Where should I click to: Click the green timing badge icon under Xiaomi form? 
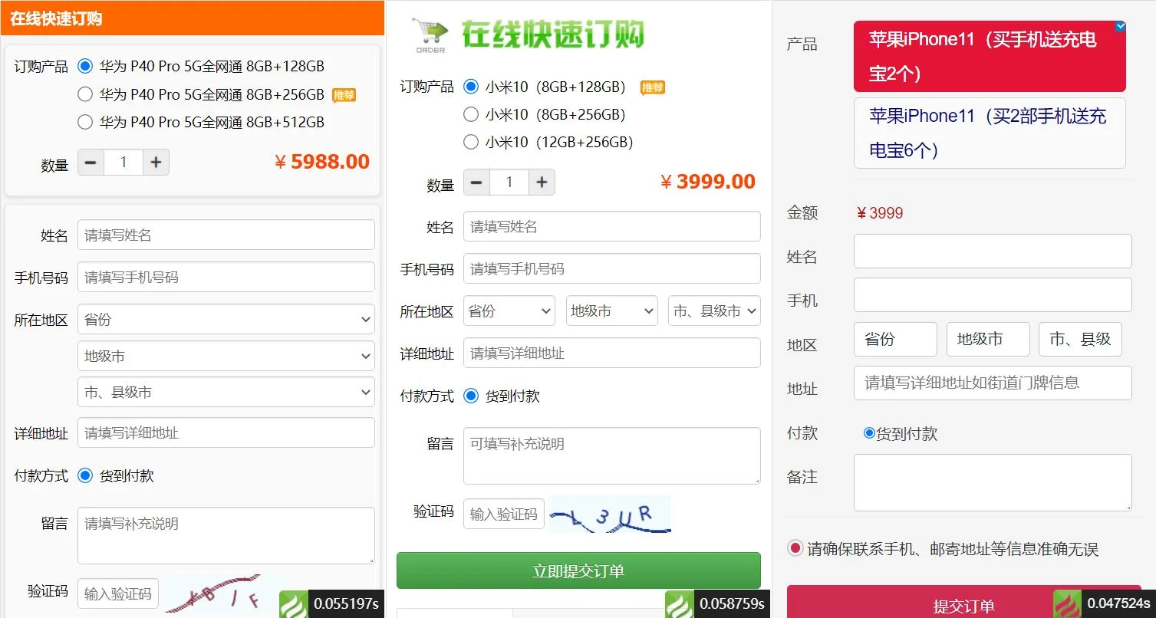(679, 604)
